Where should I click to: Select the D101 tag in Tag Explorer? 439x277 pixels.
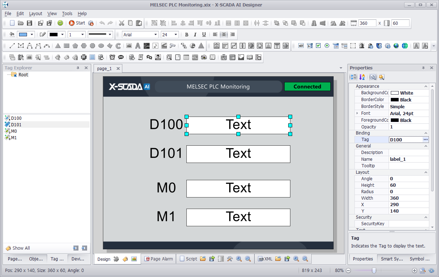(x=16, y=125)
